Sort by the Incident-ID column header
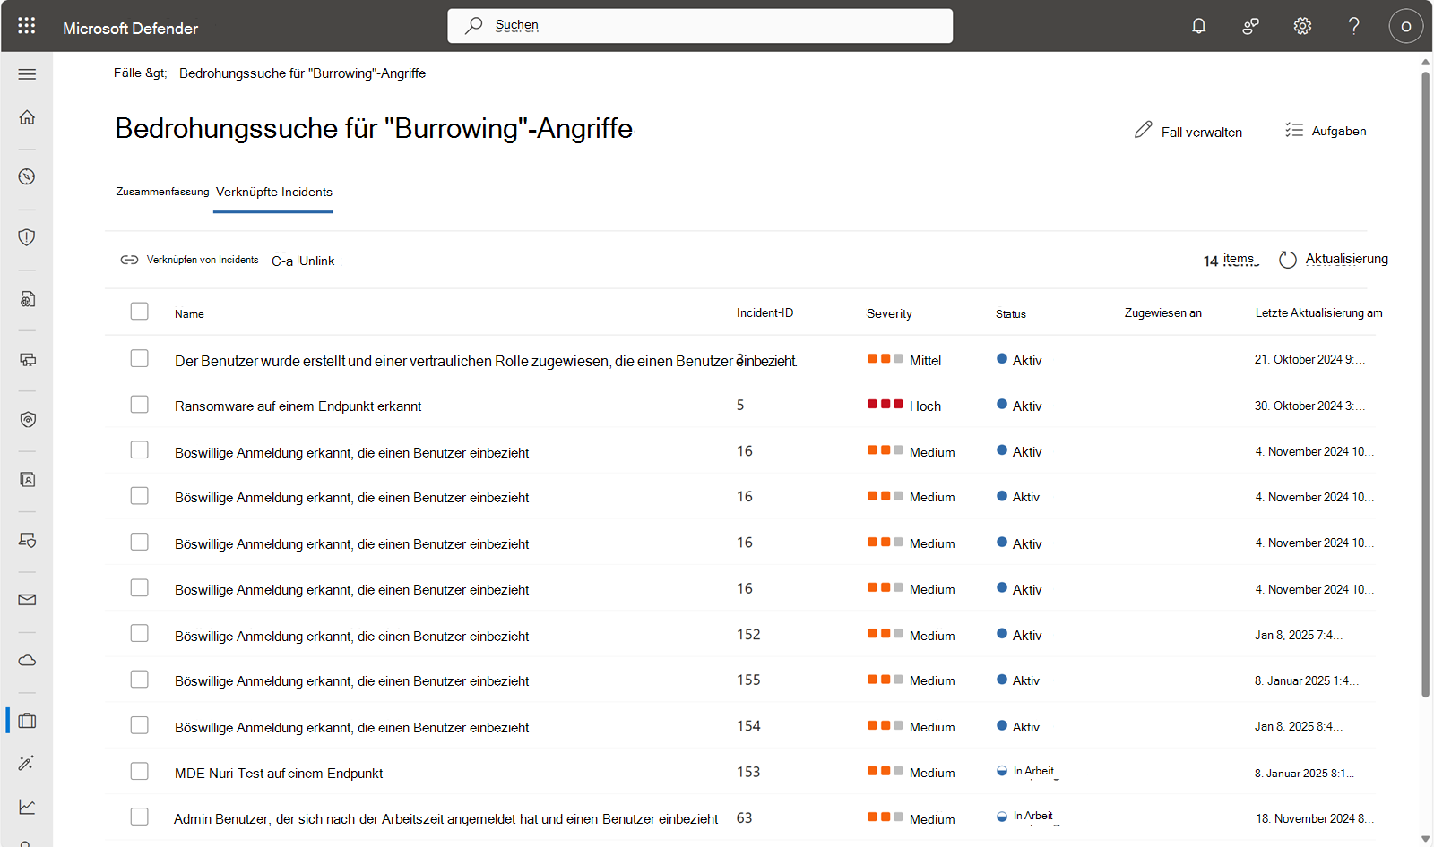This screenshot has height=847, width=1434. (765, 313)
